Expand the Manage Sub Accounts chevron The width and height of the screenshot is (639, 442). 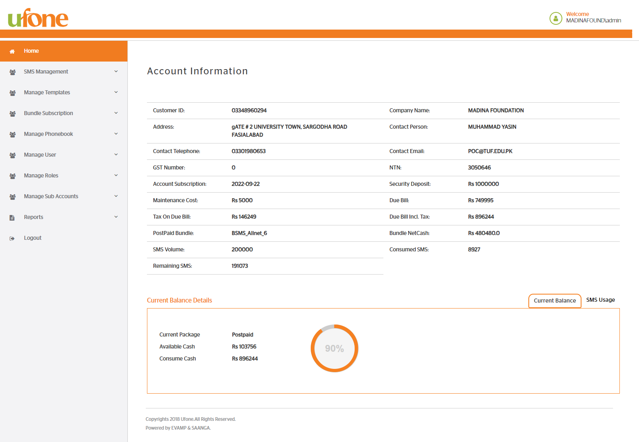coord(116,196)
